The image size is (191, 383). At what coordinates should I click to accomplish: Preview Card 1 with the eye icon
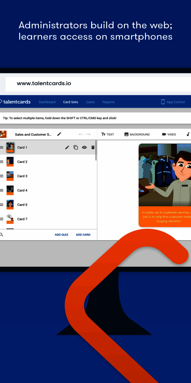[x=84, y=147]
